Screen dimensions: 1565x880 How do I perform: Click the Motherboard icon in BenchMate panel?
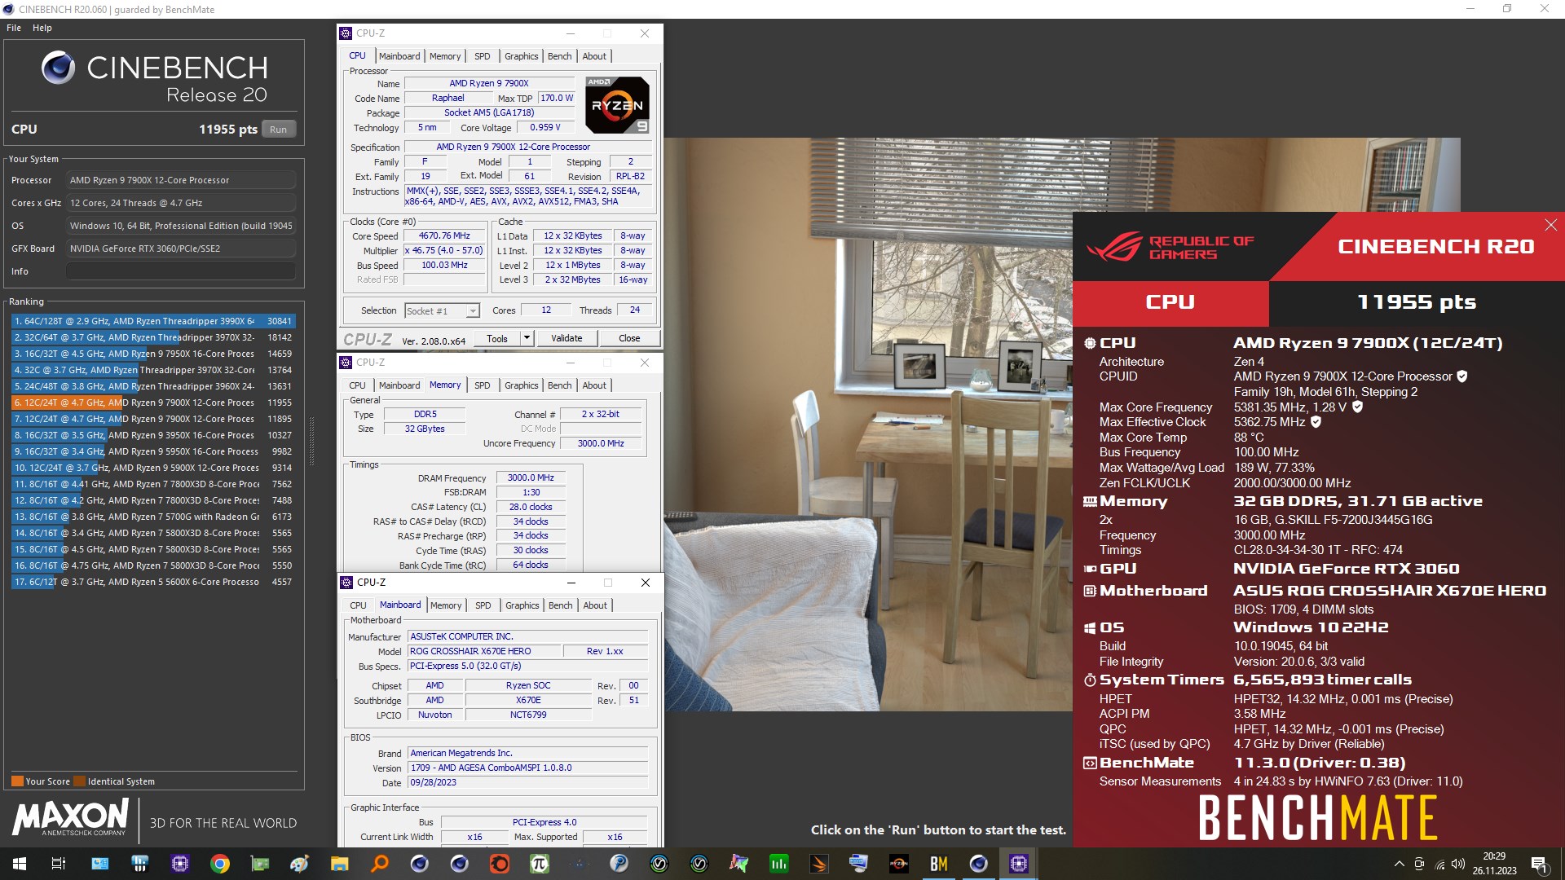[1090, 591]
